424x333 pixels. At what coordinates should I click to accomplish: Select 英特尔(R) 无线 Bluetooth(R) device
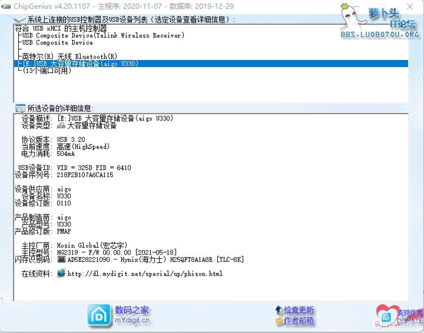(x=69, y=56)
